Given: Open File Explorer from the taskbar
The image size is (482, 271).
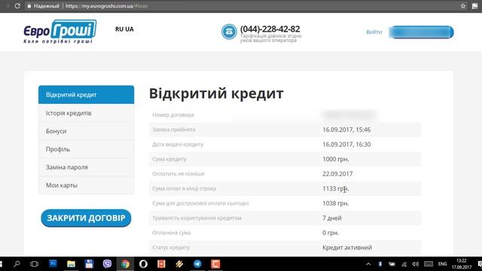Looking at the screenshot, I should 71,264.
